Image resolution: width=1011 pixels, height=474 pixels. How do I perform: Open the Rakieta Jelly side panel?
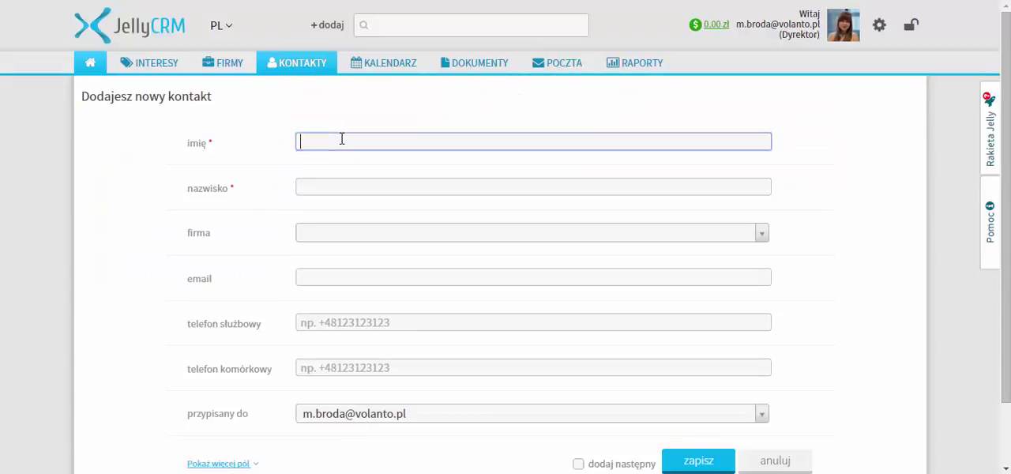[990, 129]
